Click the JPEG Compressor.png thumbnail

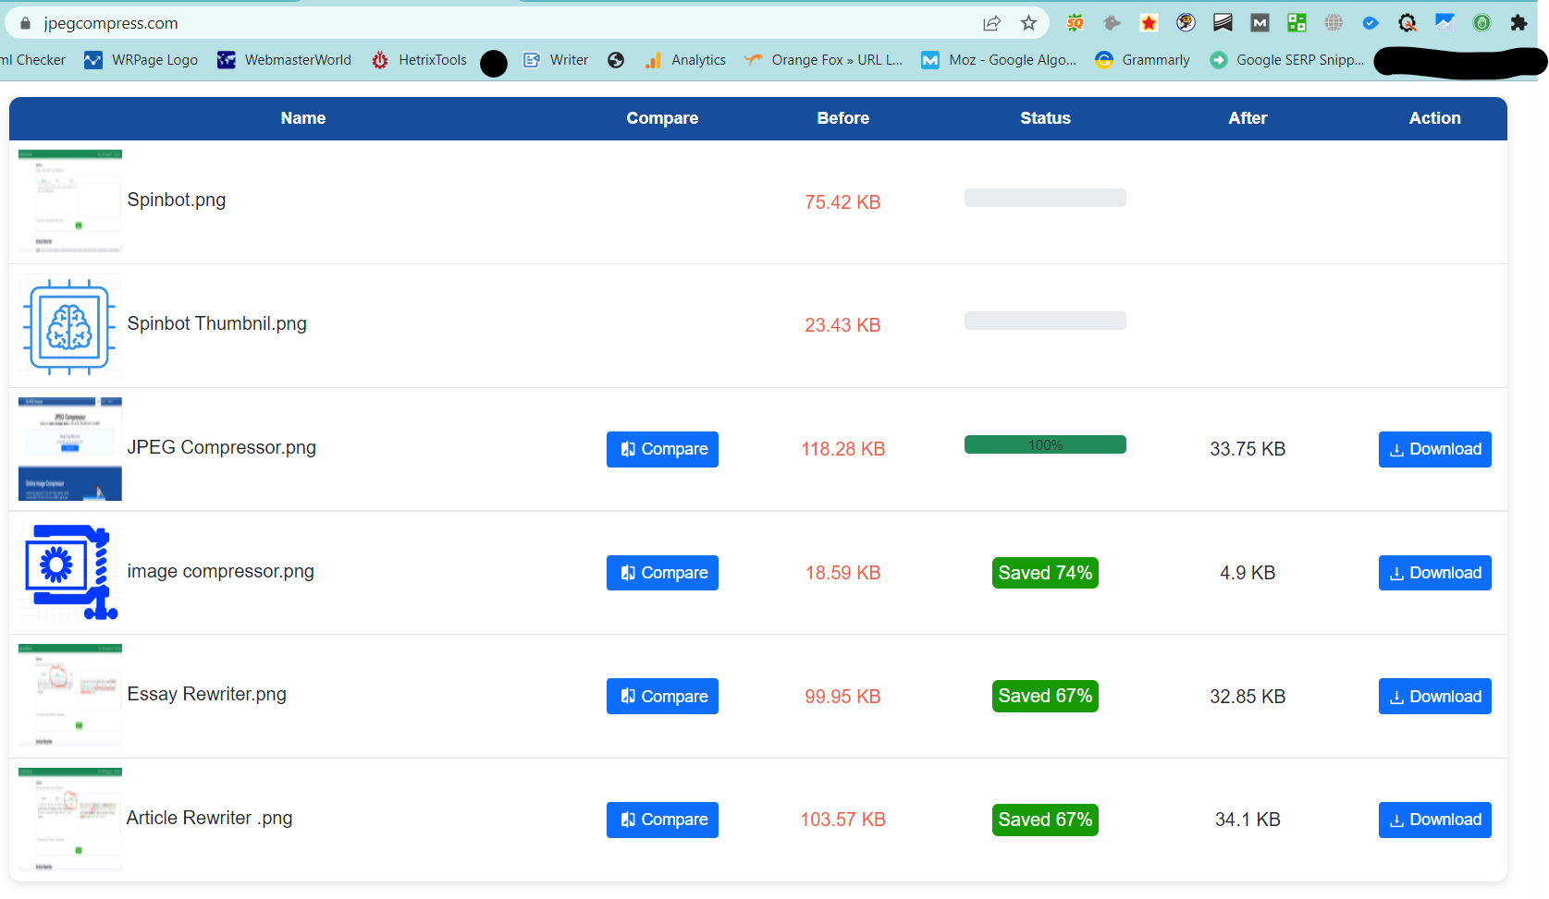(70, 449)
